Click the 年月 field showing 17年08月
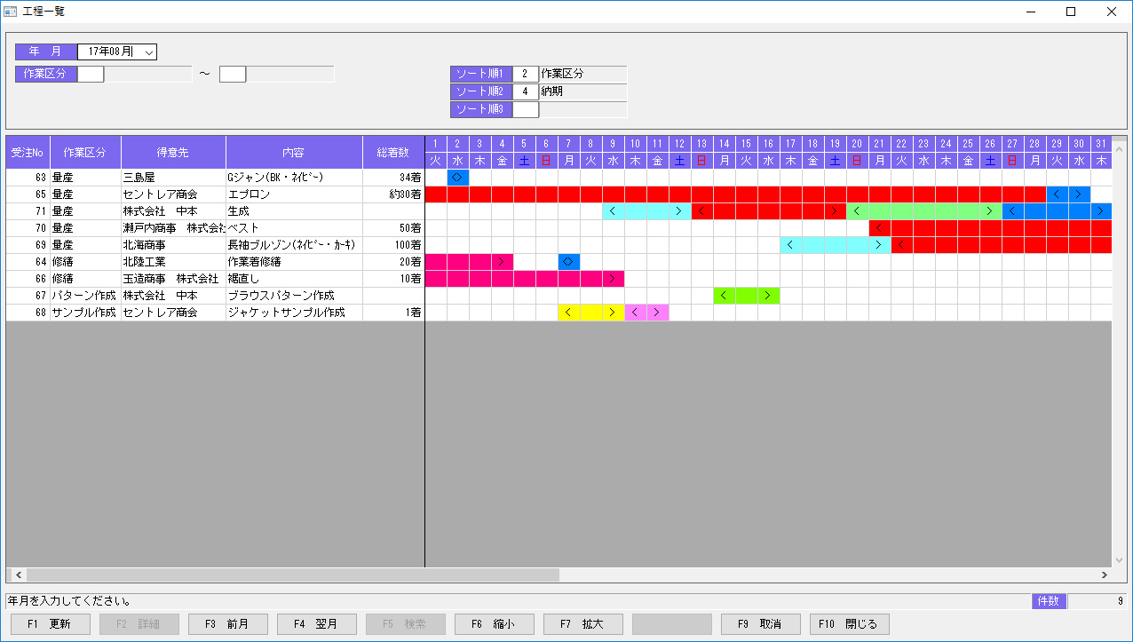The image size is (1133, 642). click(x=117, y=52)
